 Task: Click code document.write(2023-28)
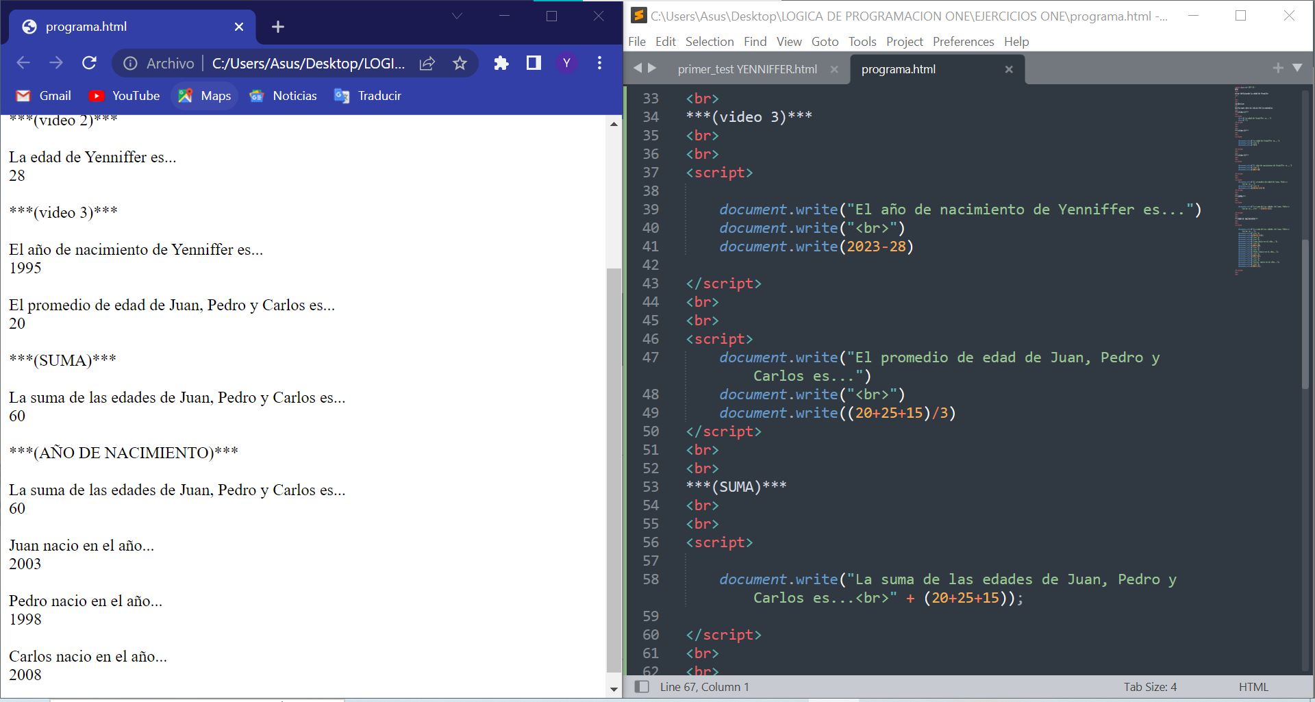tap(816, 247)
